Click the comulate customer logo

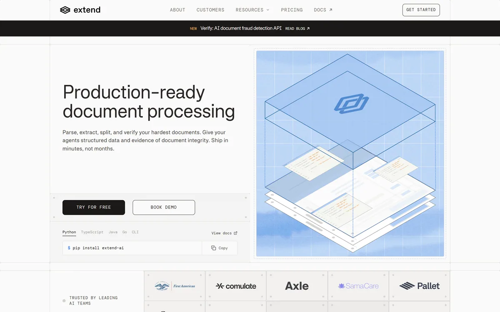pyautogui.click(x=236, y=286)
